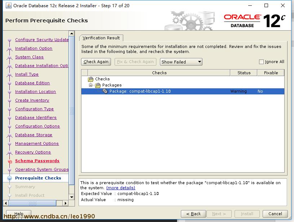Click Actual Value missing text
Viewport: 294px width, 222px height.
tap(125, 200)
